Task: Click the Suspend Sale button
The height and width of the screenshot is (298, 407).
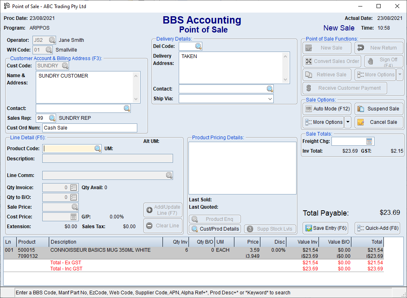Action: [379, 109]
